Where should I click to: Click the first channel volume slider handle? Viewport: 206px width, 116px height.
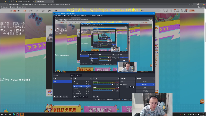pos(113,85)
